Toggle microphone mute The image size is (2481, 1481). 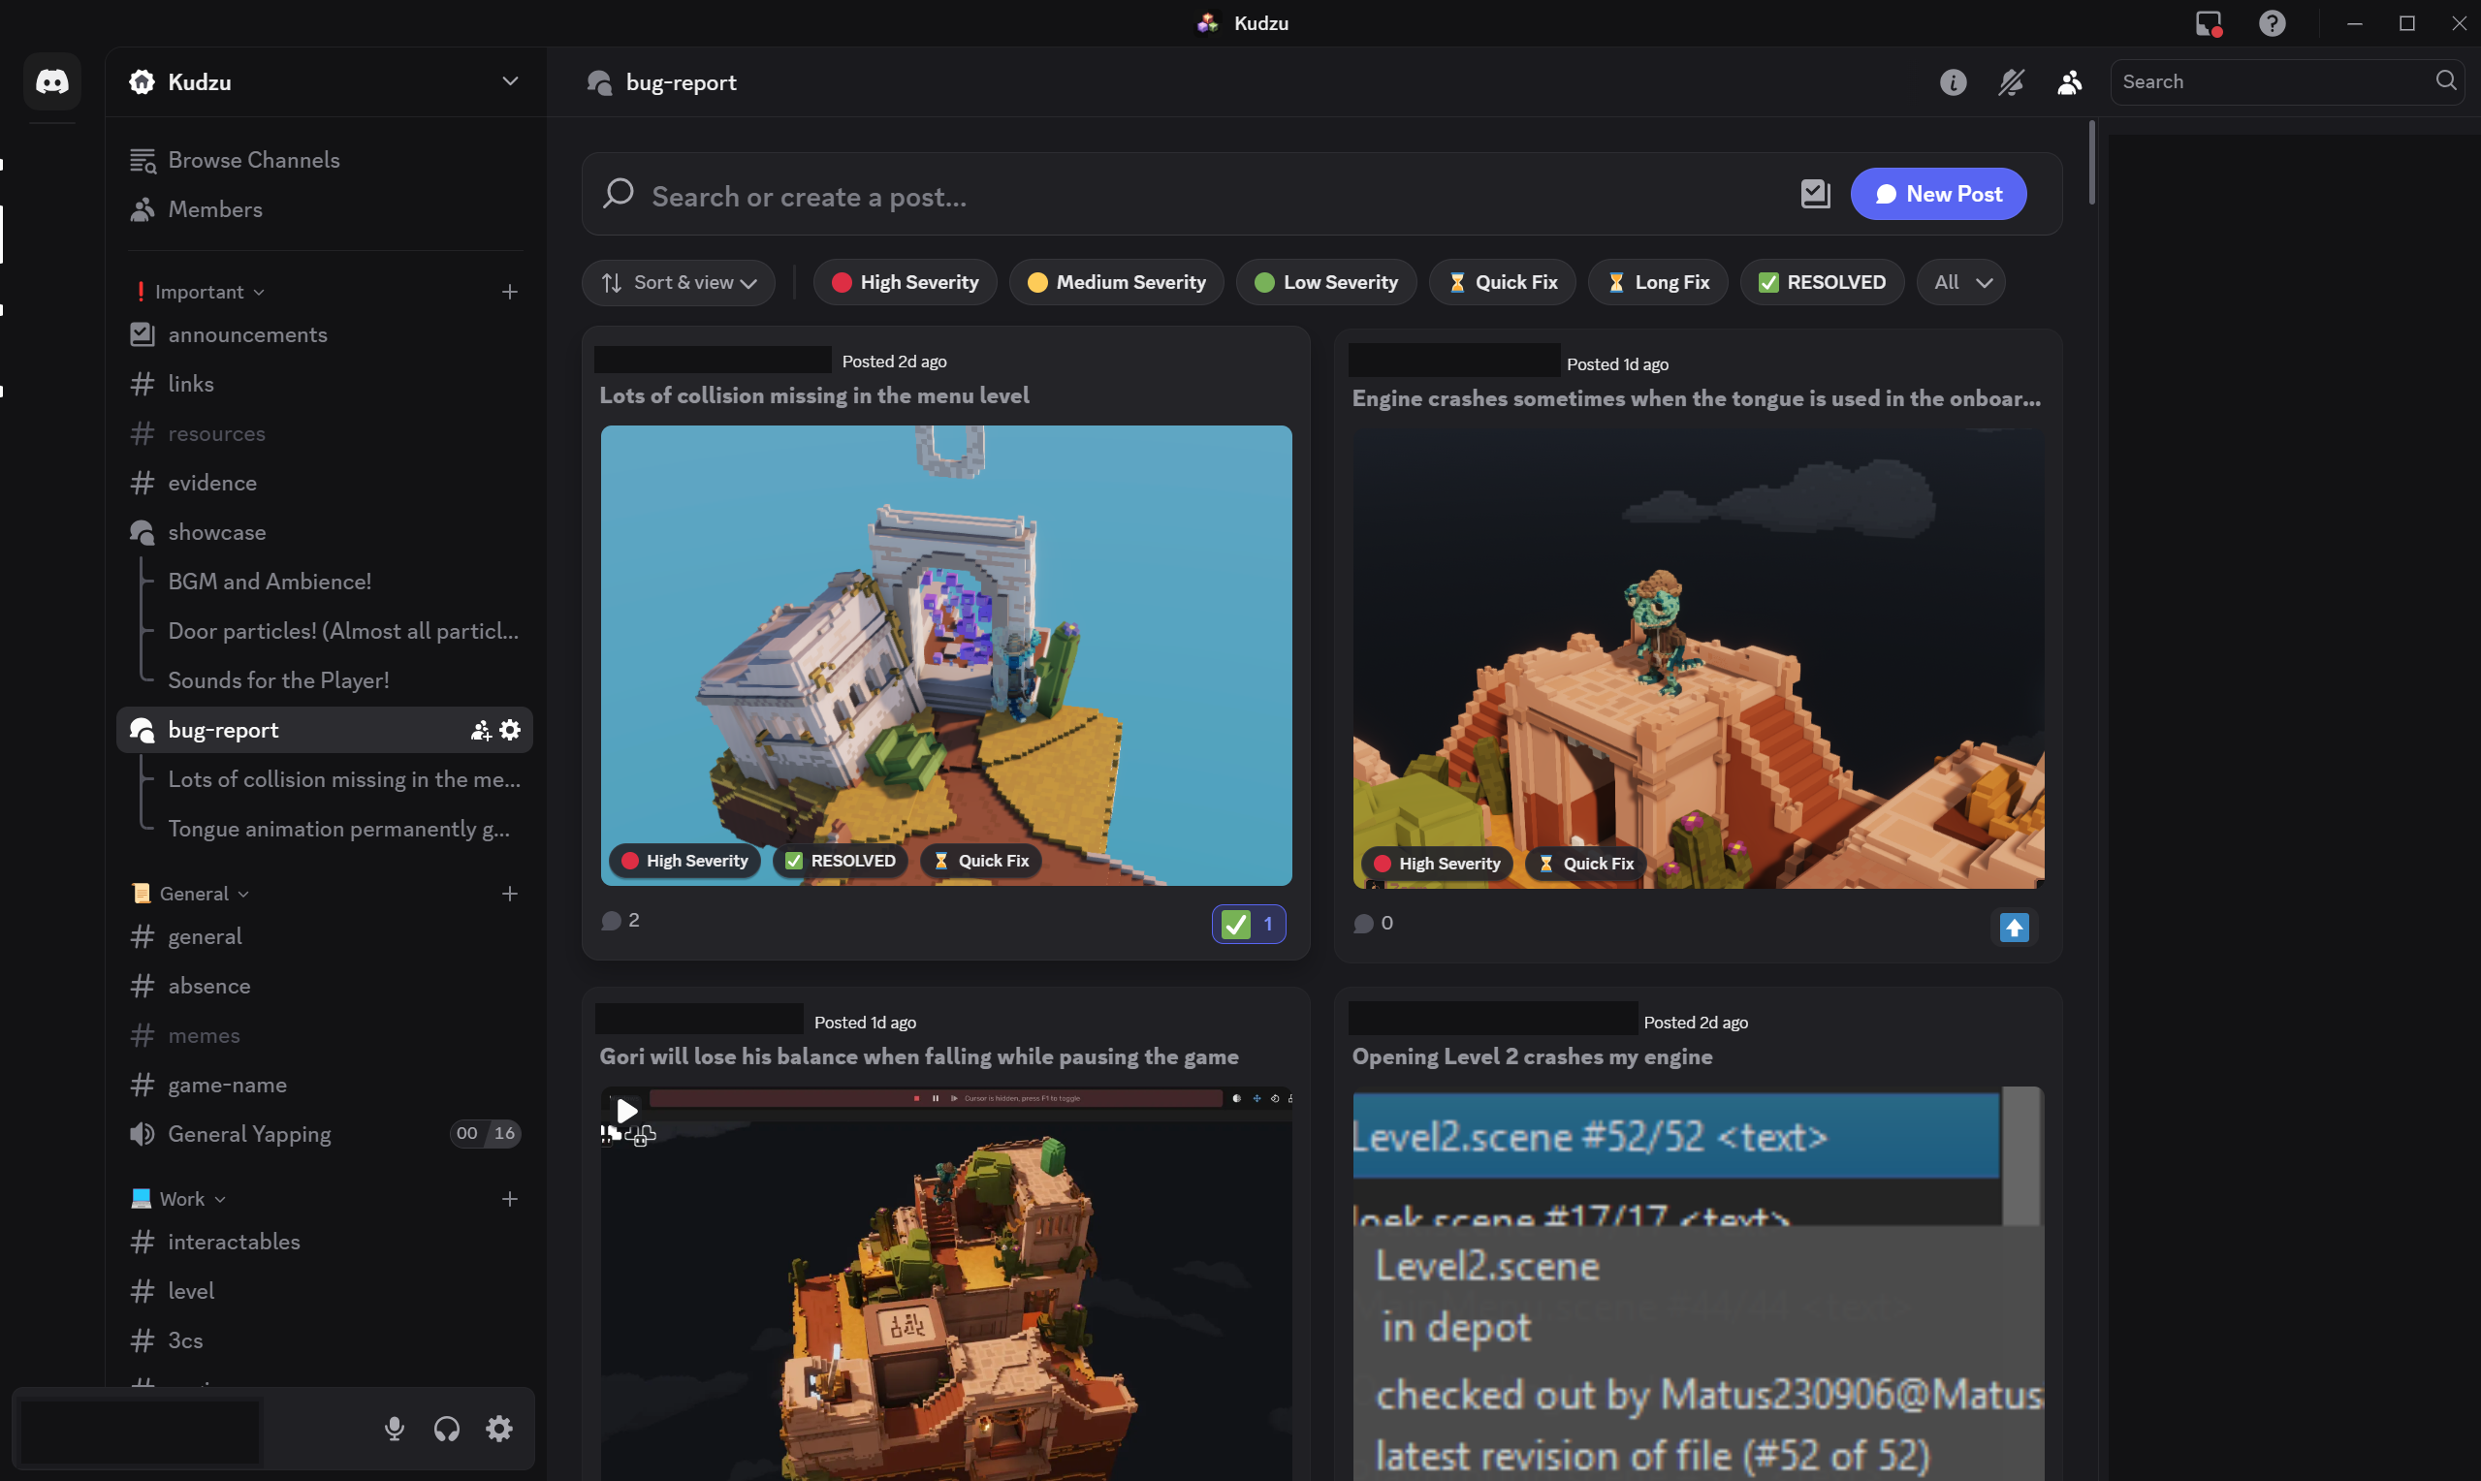point(395,1429)
